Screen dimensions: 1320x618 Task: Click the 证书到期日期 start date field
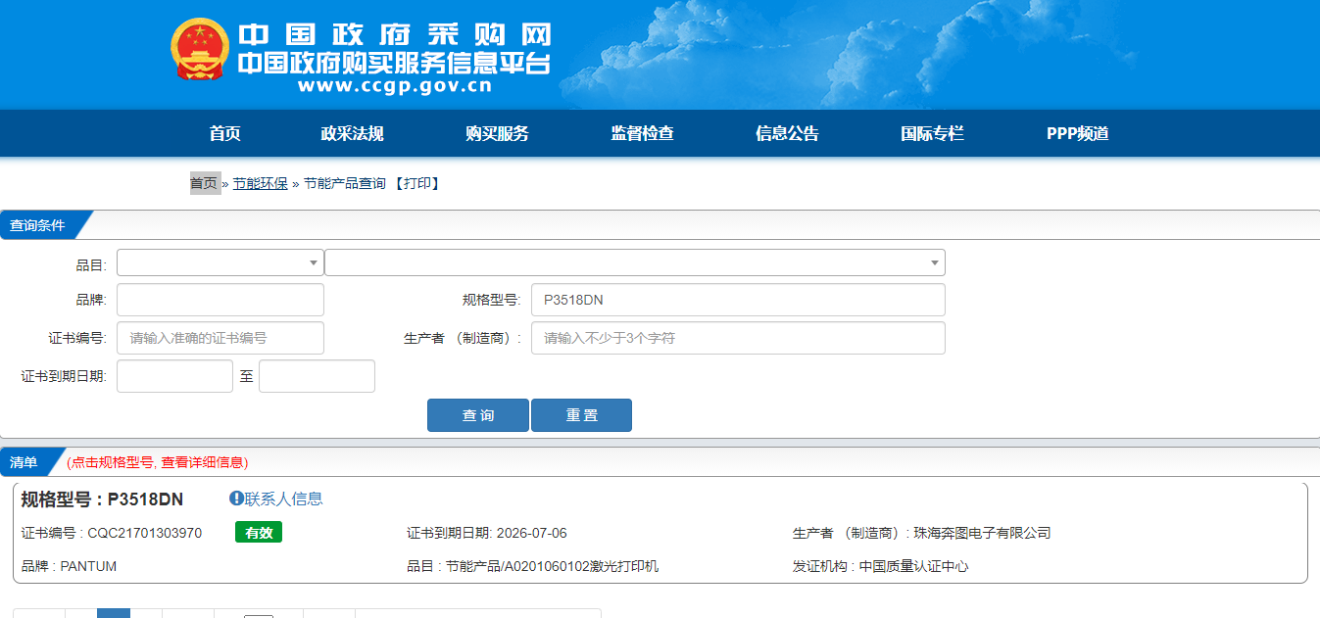(174, 376)
